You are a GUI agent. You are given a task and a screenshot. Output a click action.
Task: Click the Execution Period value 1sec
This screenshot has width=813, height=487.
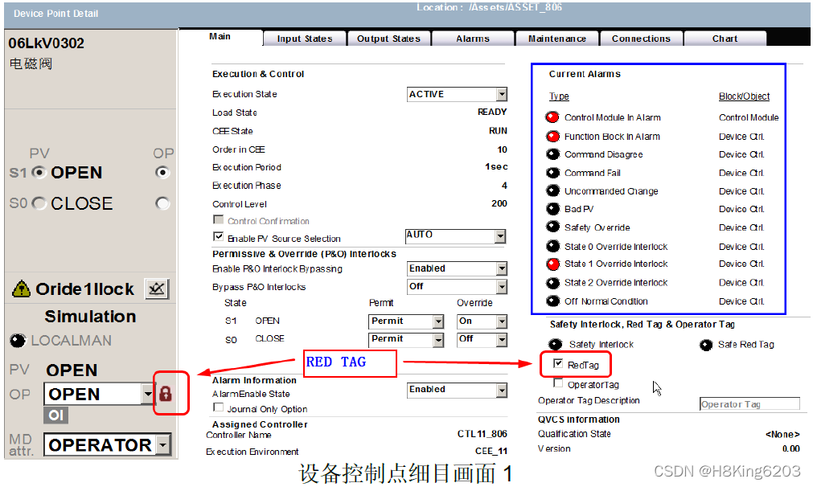click(496, 167)
